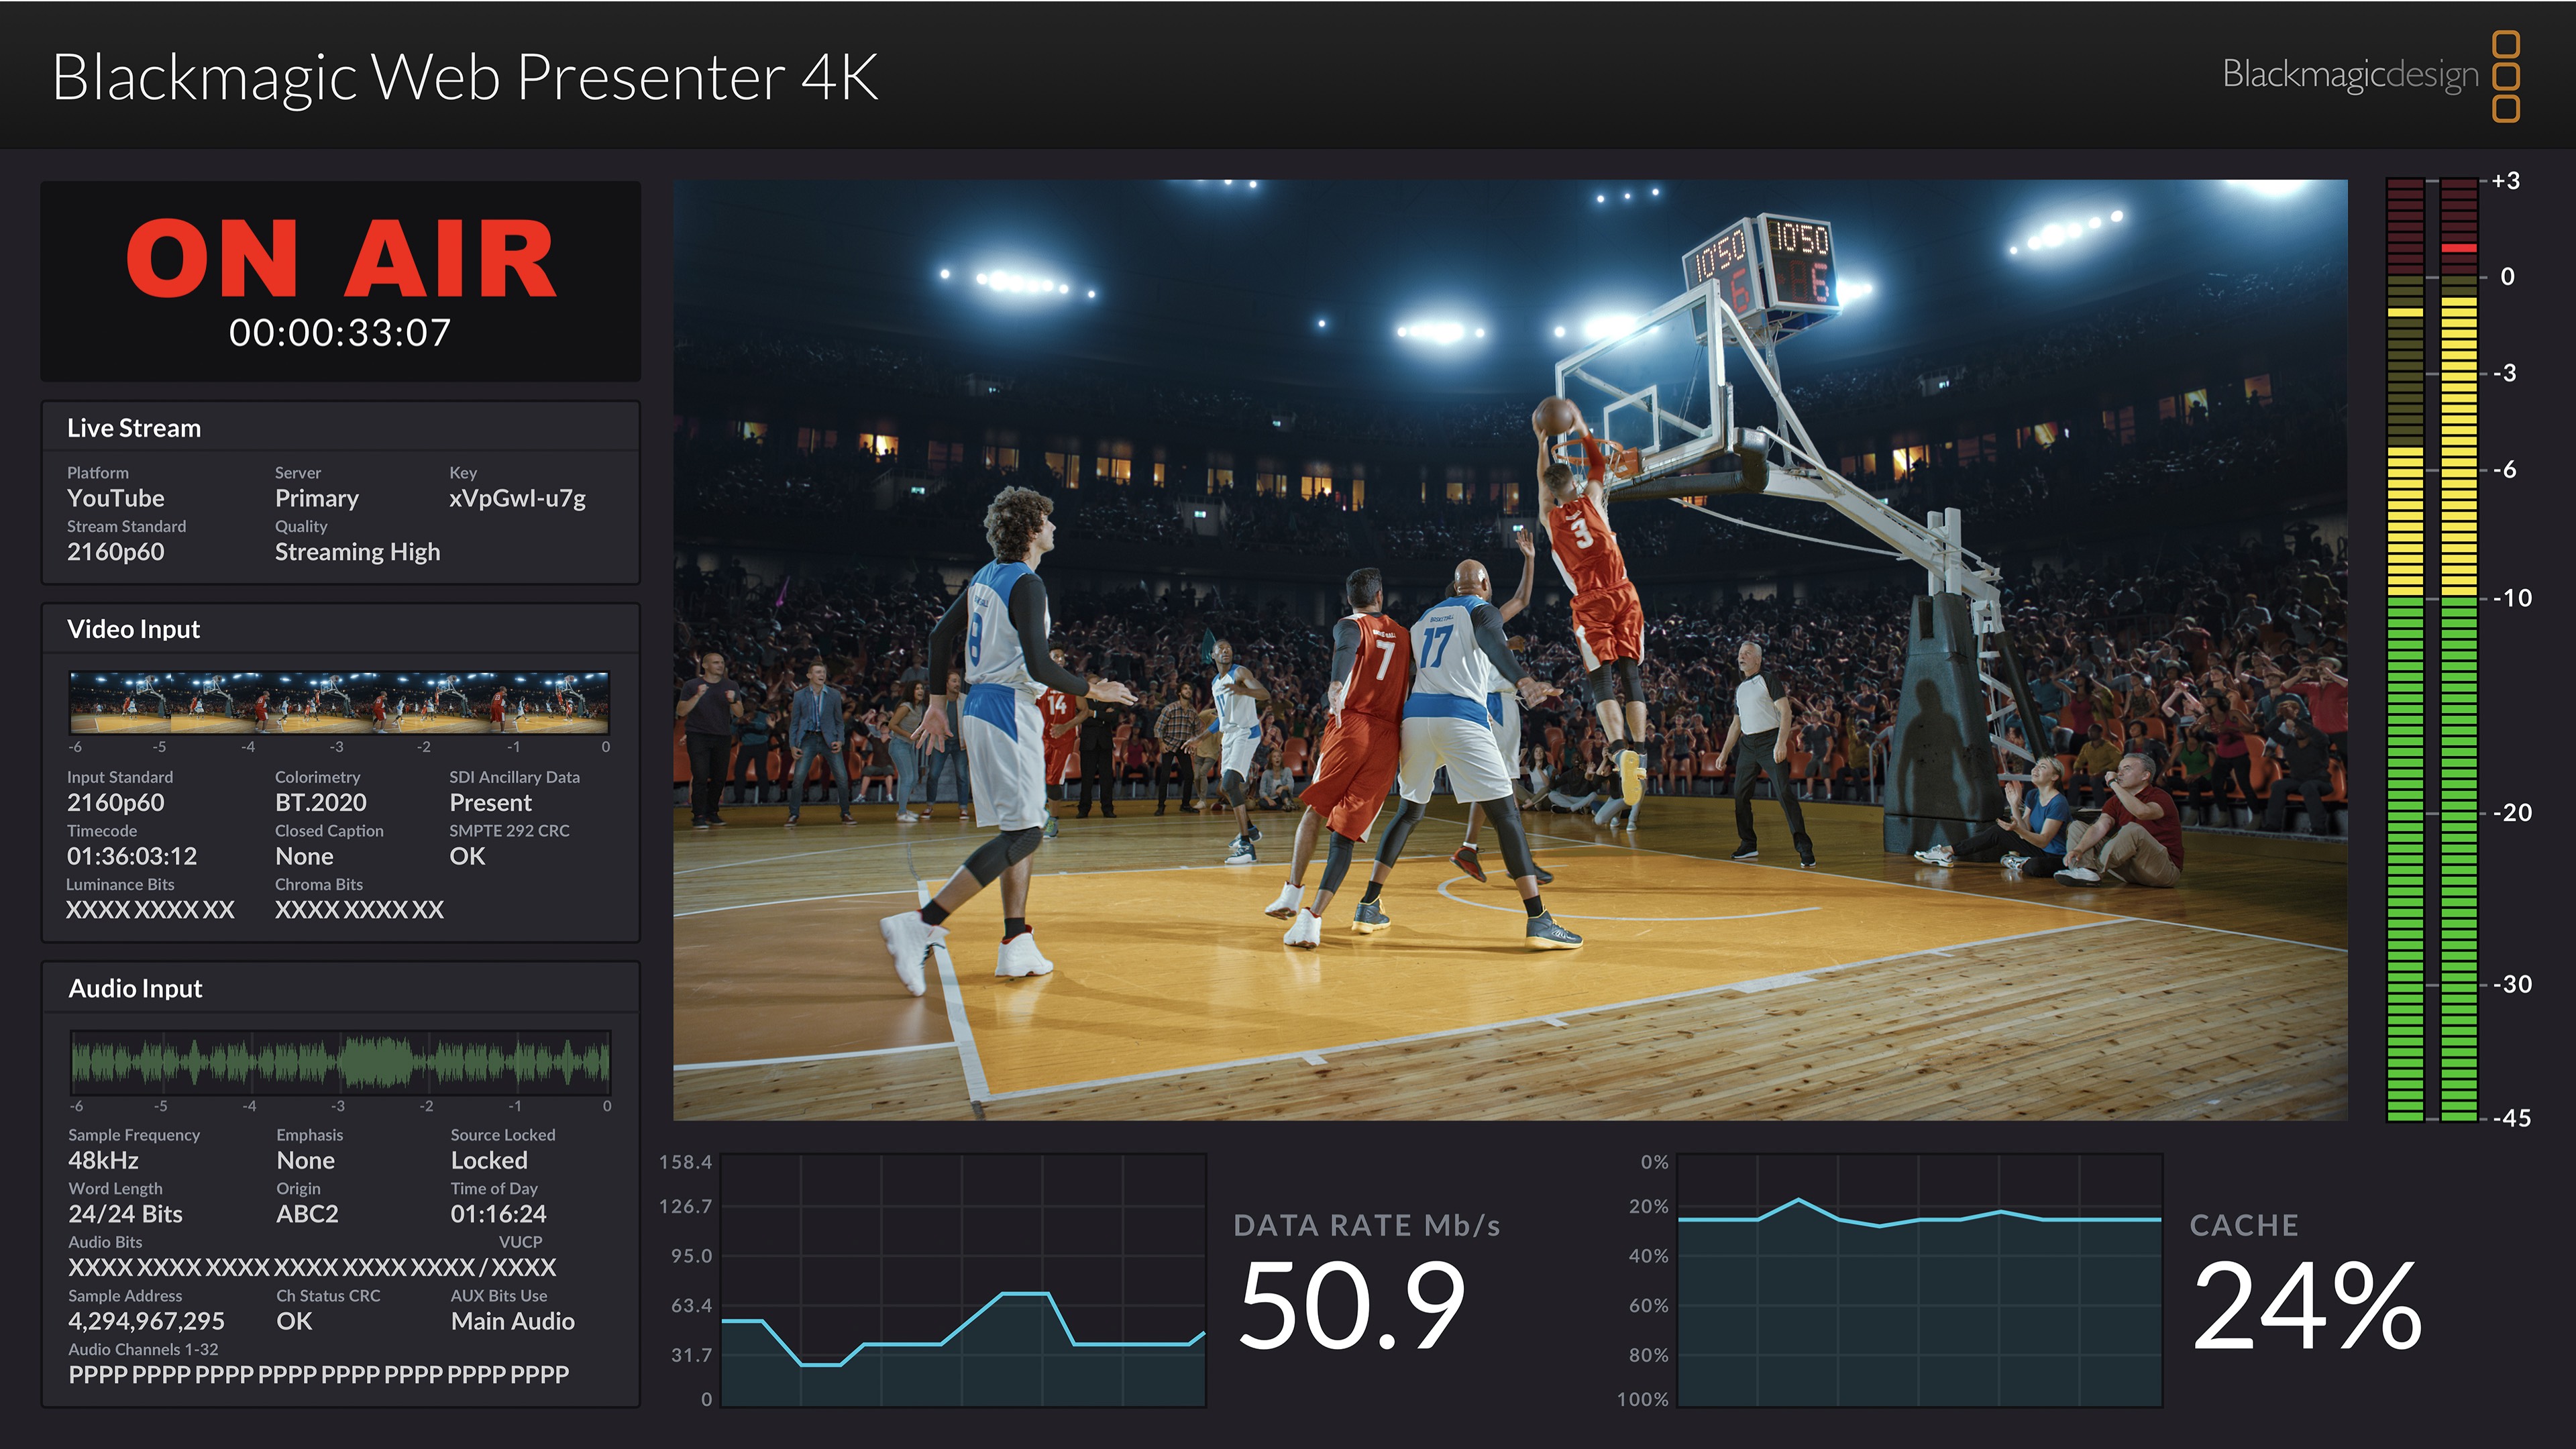Open the Live Stream panel header
Viewport: 2576px width, 1449px height.
click(133, 428)
